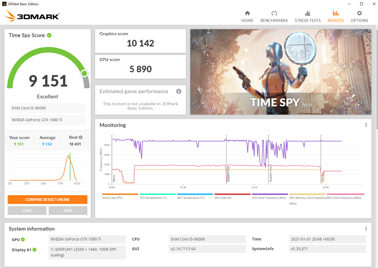The image size is (378, 268).
Task: Click the Load button
Action: point(27,211)
